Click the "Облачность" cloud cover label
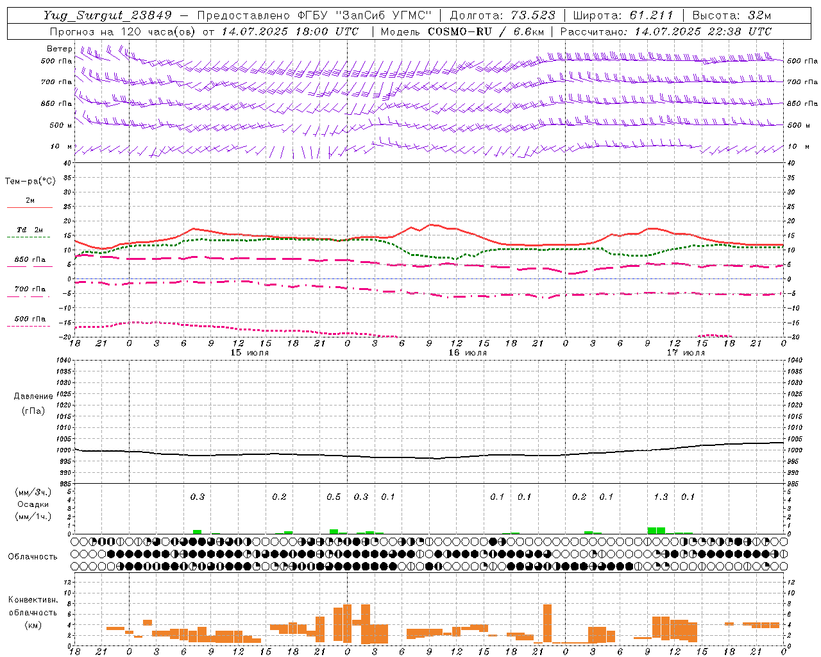Image resolution: width=821 pixels, height=657 pixels. click(x=33, y=557)
